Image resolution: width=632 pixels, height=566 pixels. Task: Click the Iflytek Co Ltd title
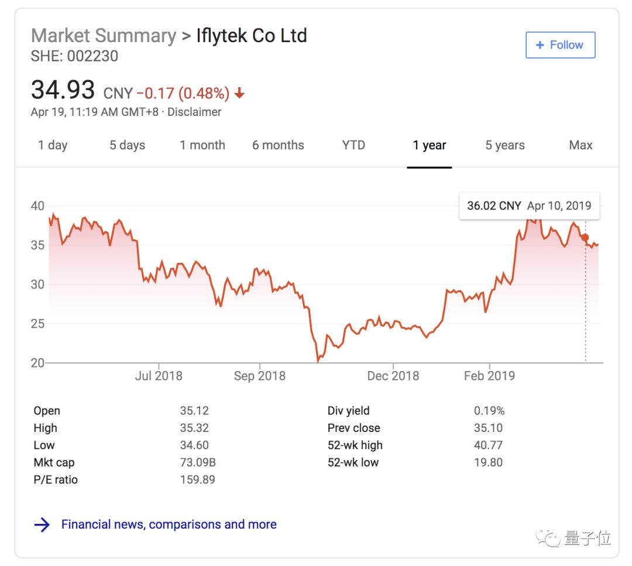tap(252, 36)
